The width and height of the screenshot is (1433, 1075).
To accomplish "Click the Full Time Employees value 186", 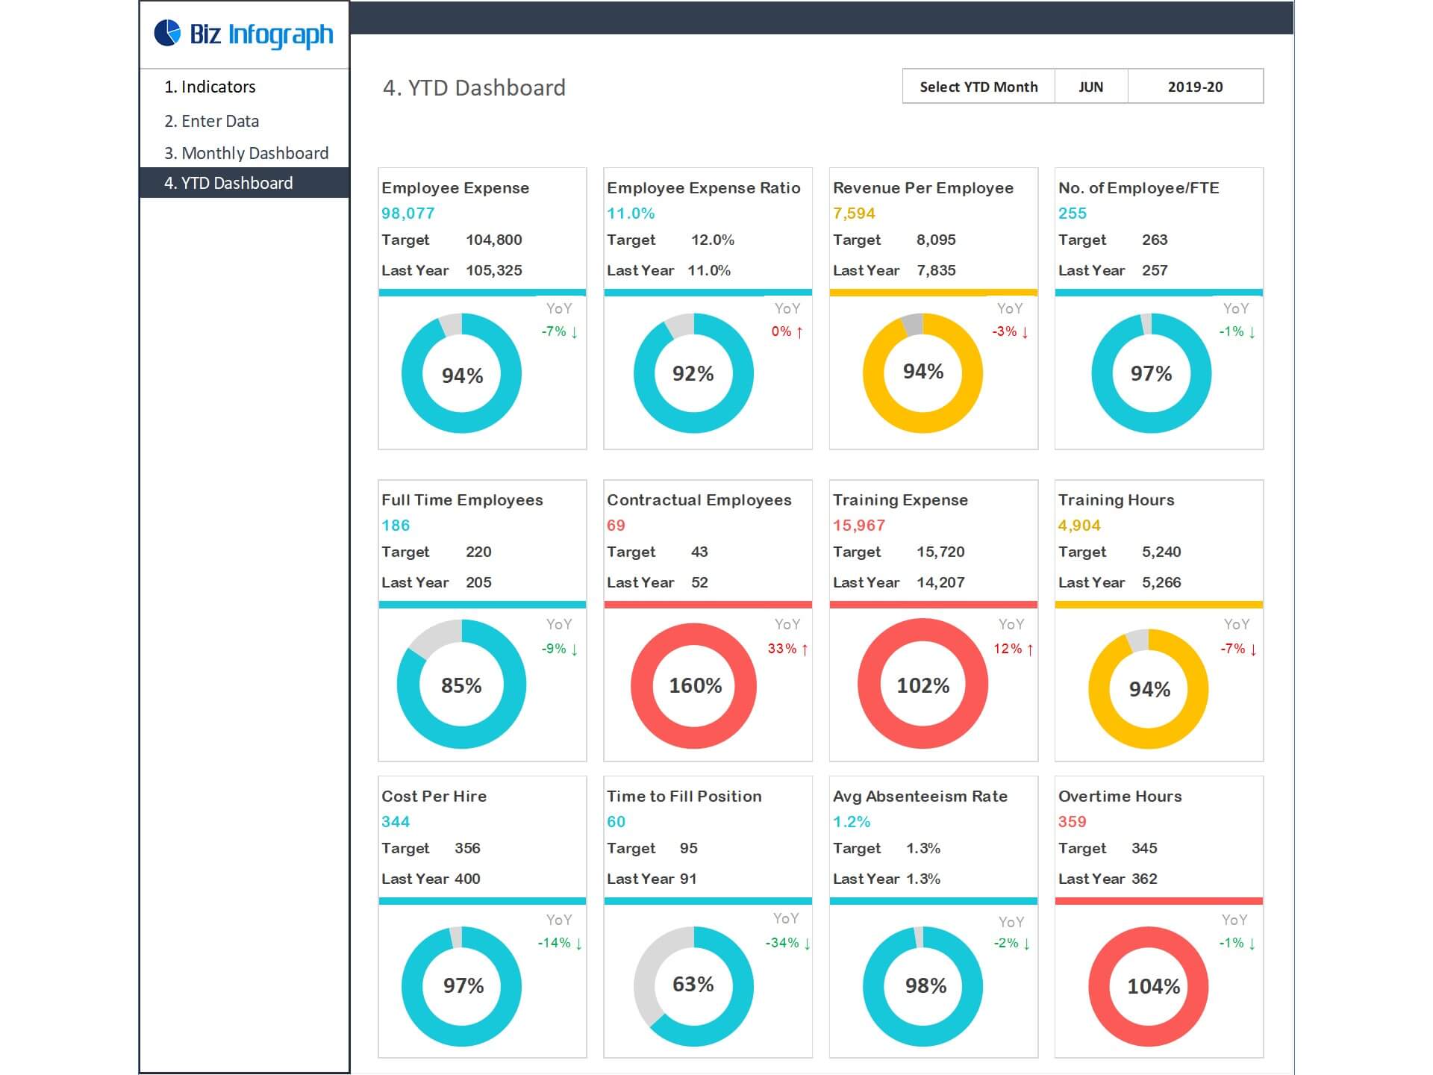I will (x=396, y=526).
